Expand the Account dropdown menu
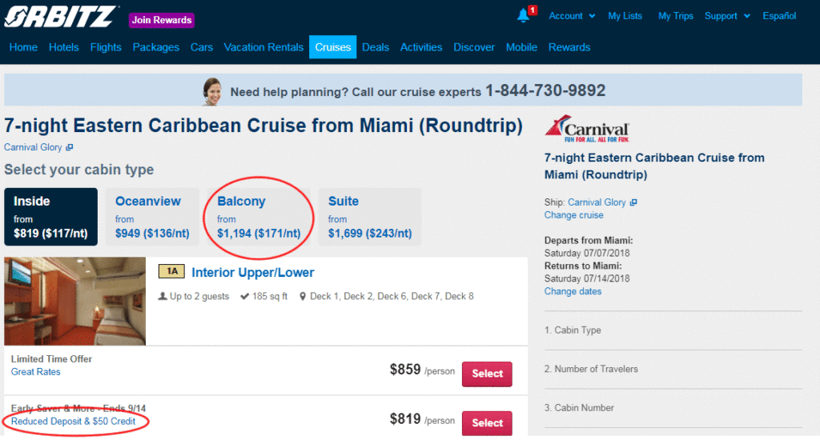Image resolution: width=820 pixels, height=440 pixels. [572, 16]
